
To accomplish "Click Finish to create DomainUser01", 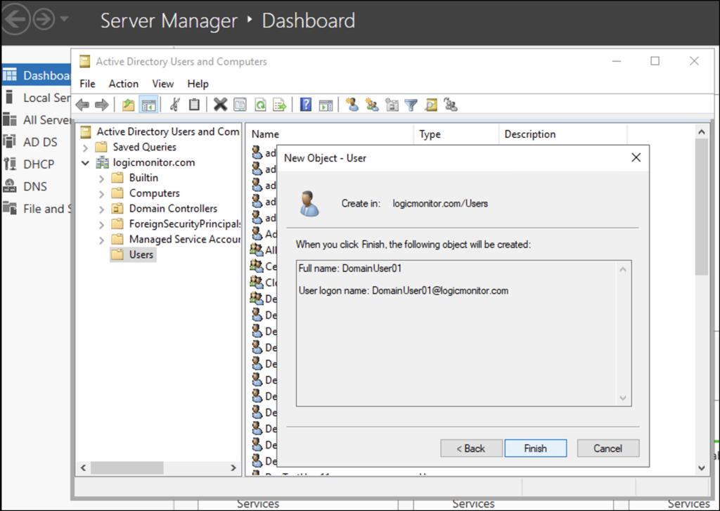I will tap(535, 448).
